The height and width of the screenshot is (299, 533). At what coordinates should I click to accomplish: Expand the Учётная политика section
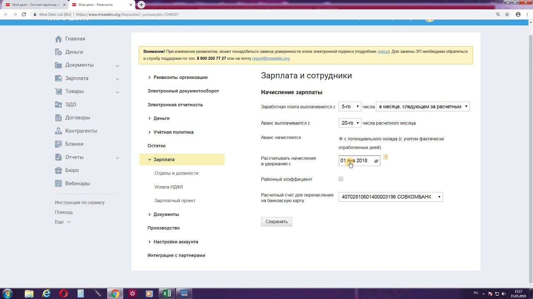(x=171, y=132)
